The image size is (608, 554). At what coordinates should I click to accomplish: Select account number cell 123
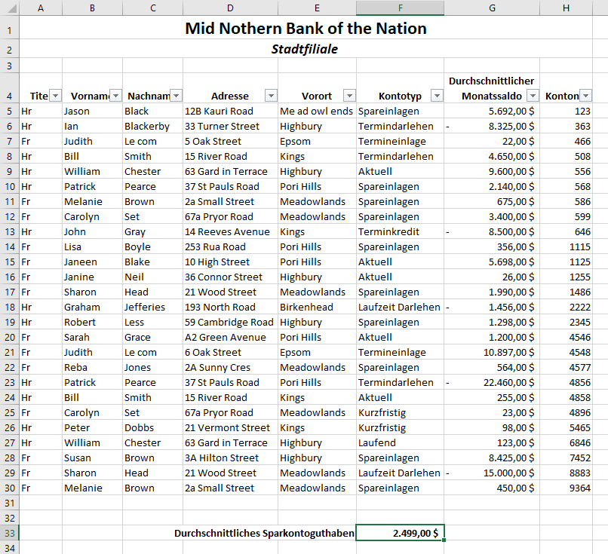(566, 112)
